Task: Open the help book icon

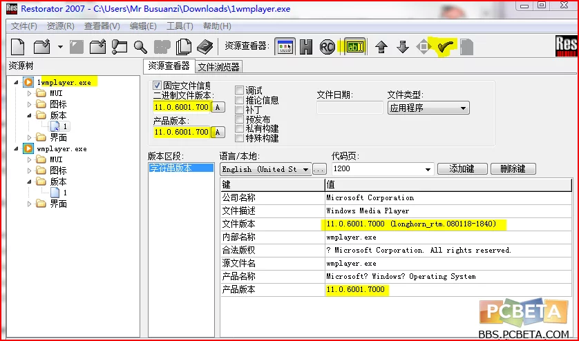Action: point(205,47)
